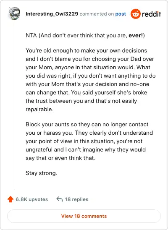Click the orange upvote arrow icon

pos(10,199)
